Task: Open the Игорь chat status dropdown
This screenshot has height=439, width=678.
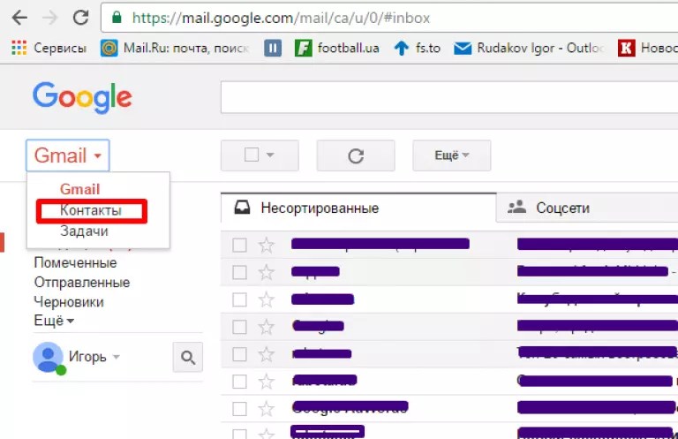Action: 117,357
